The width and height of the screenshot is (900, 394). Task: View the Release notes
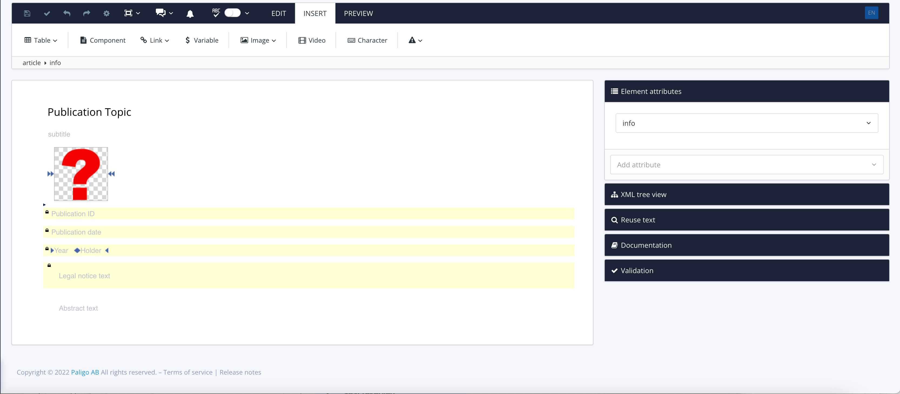pos(240,372)
